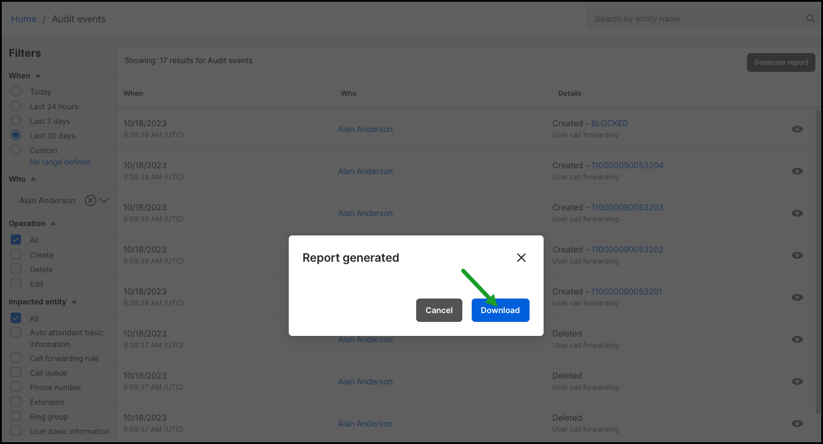The height and width of the screenshot is (444, 823).
Task: Click the Showing 17 results text
Action: (x=188, y=60)
